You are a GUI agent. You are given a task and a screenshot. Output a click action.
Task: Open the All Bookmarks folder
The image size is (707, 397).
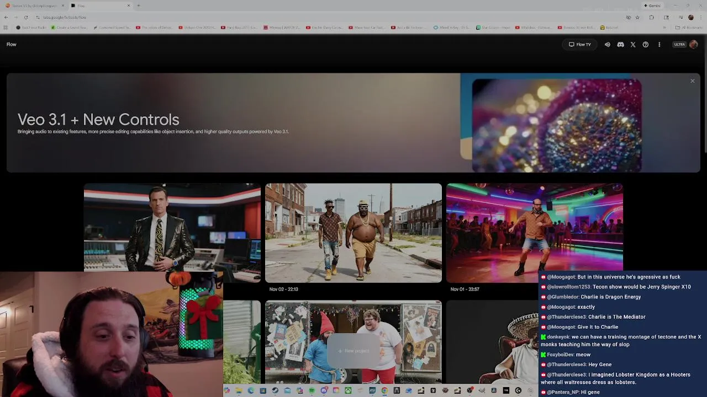(688, 27)
